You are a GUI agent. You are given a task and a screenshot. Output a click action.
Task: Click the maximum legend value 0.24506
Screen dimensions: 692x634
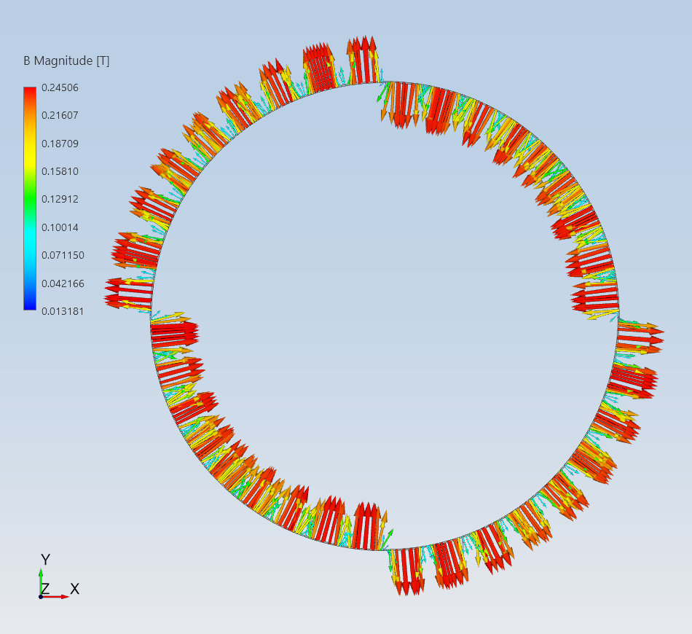[61, 87]
